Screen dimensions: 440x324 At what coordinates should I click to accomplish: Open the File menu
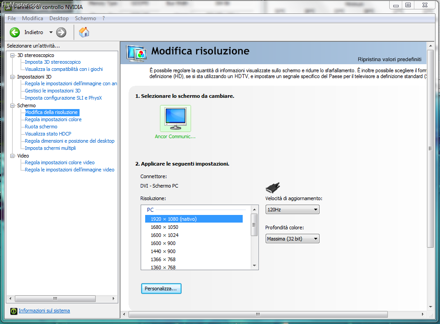point(12,18)
